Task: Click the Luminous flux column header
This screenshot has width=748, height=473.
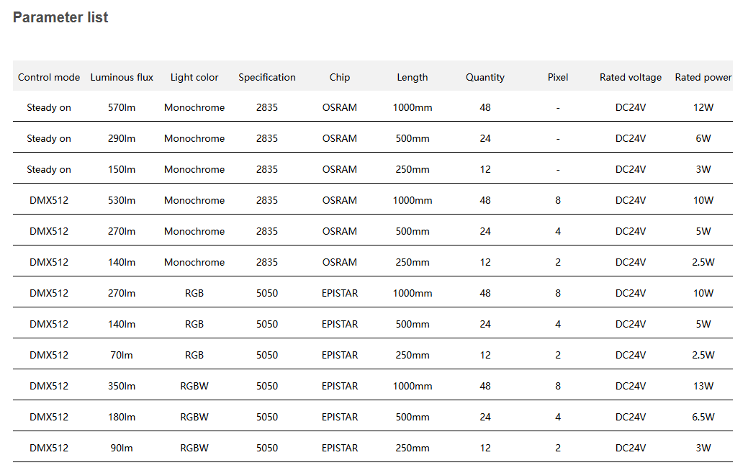Action: (x=122, y=77)
